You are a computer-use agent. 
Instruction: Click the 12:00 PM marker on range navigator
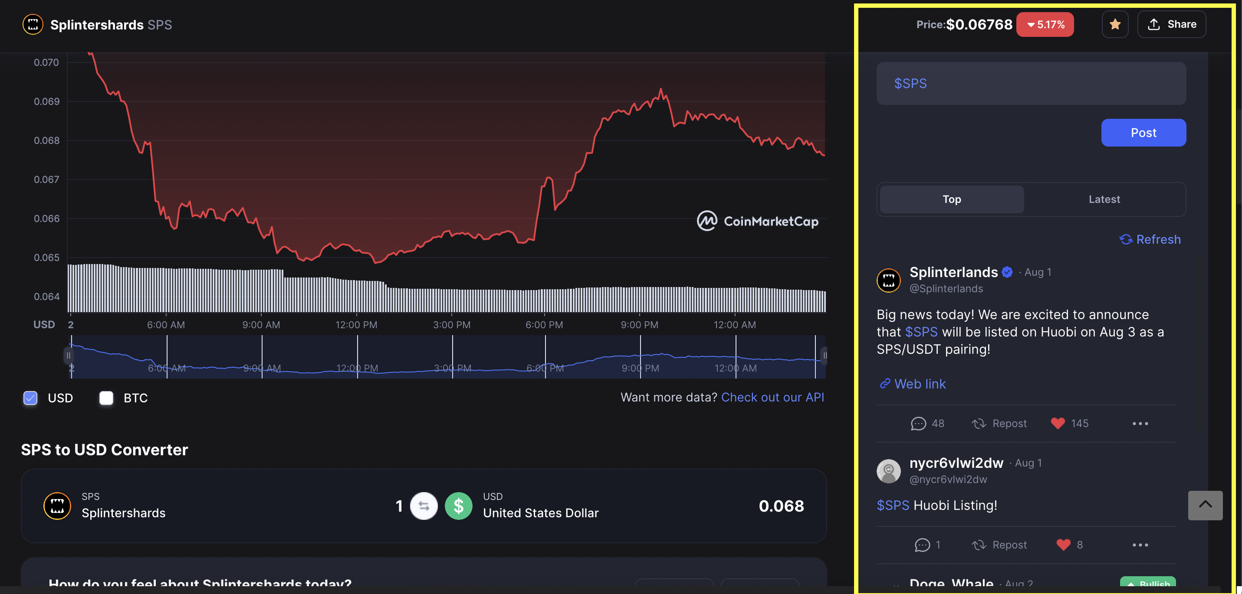357,368
